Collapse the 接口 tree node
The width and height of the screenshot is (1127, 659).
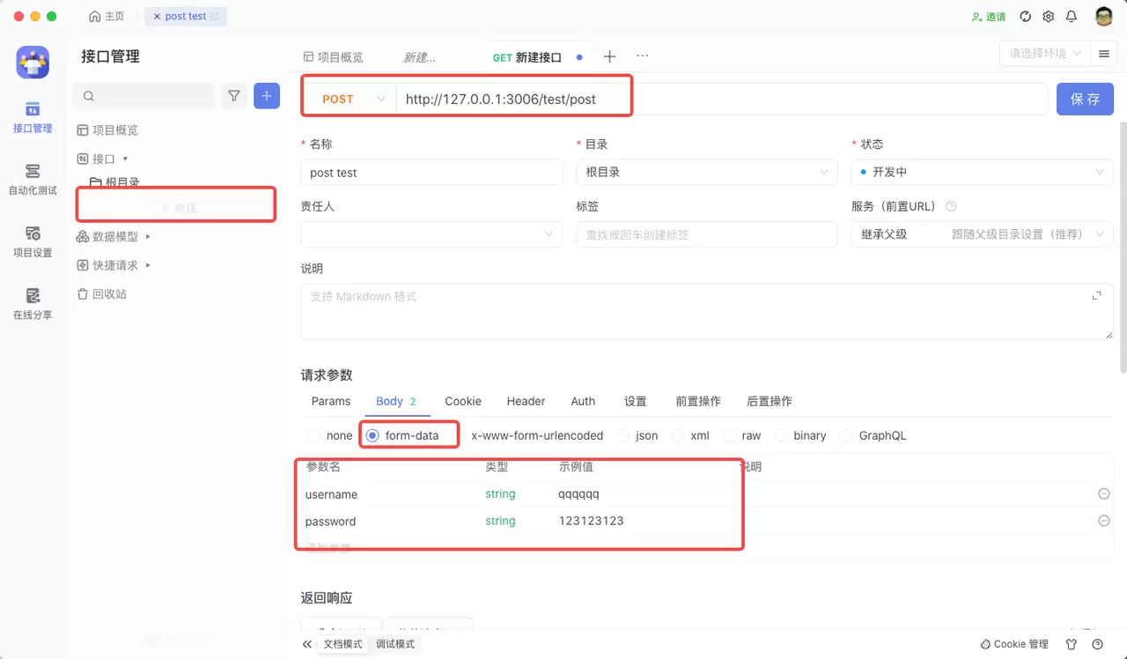125,159
